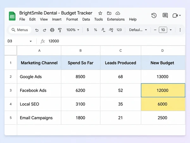Screen dimensions: 190x143
Task: Format as currency with dollar sign
Action: pos(88,30)
